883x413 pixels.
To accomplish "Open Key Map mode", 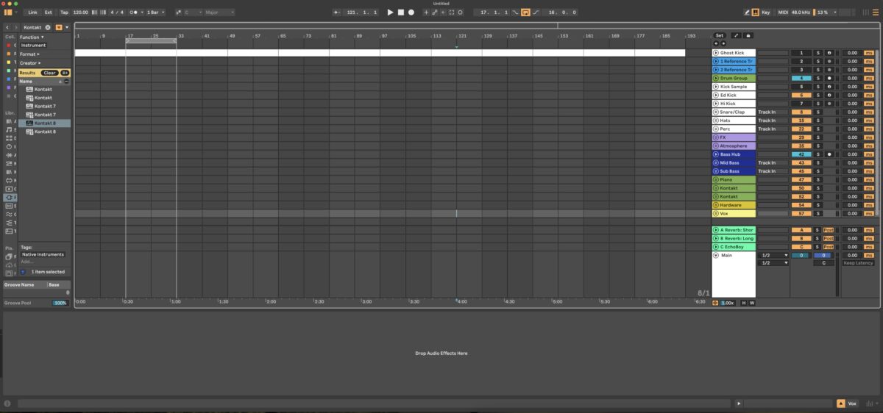I will 766,12.
